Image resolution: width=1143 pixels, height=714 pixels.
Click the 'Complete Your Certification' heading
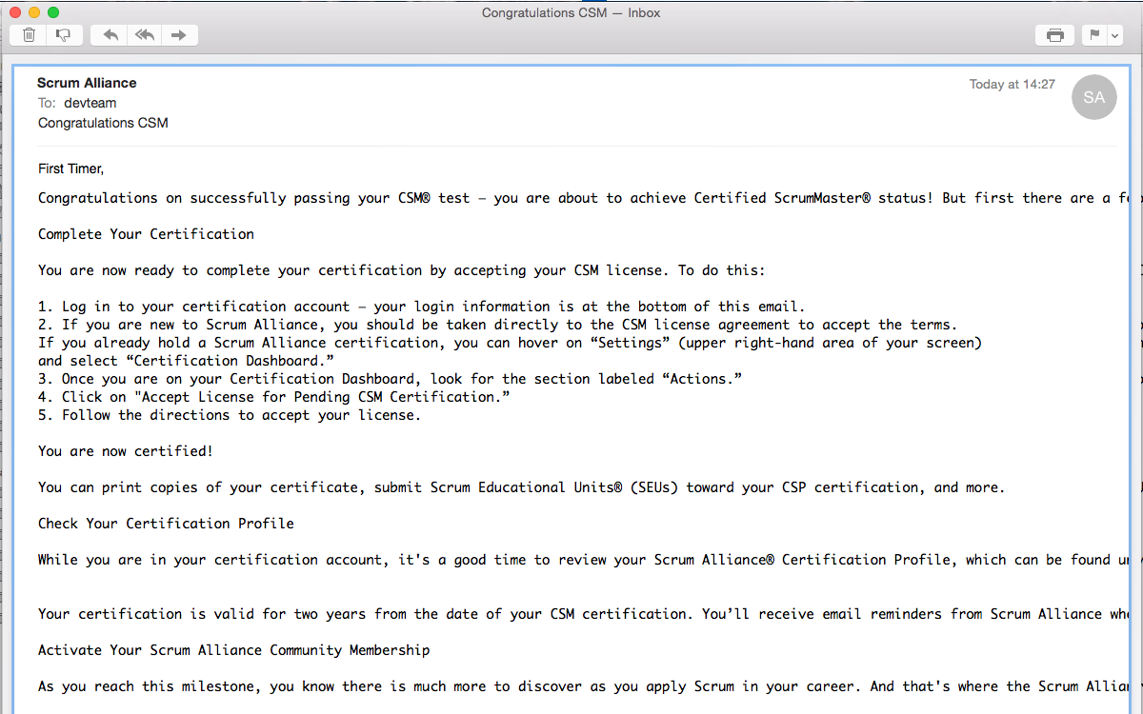[146, 234]
